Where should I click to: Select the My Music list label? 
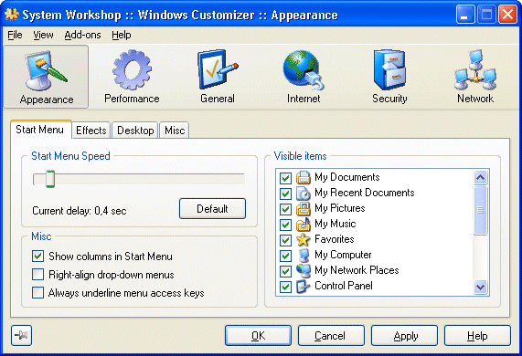(x=336, y=224)
